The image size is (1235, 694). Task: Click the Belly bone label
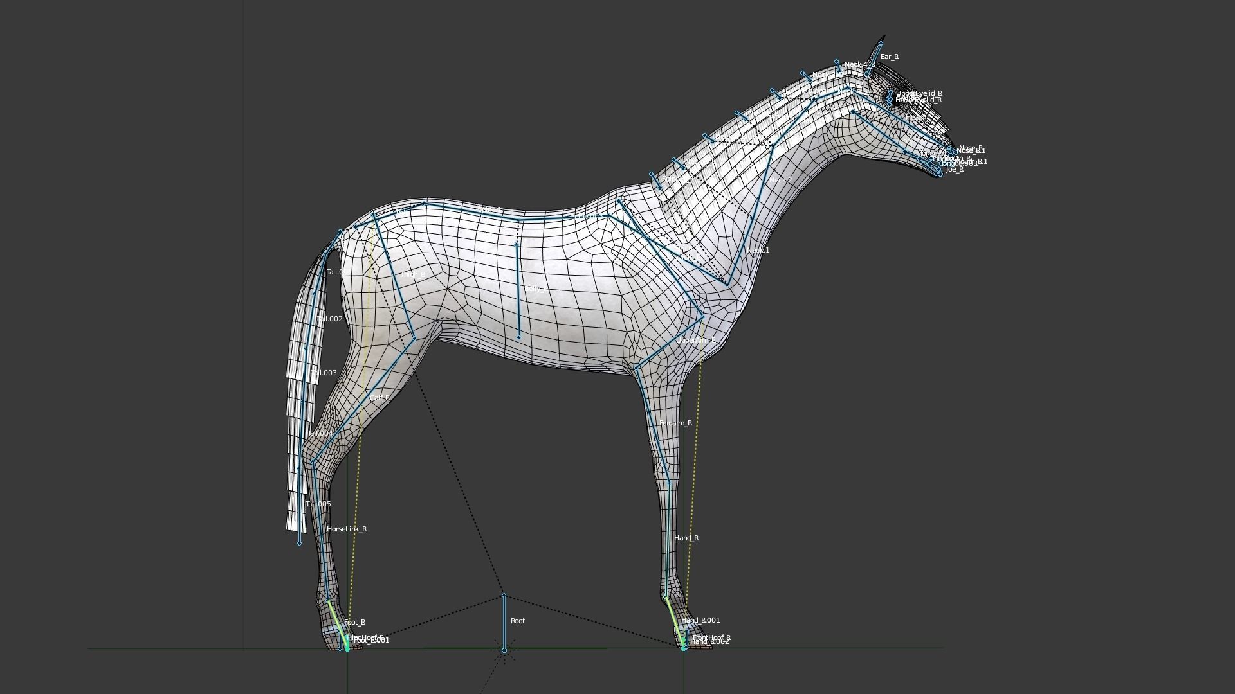(535, 289)
